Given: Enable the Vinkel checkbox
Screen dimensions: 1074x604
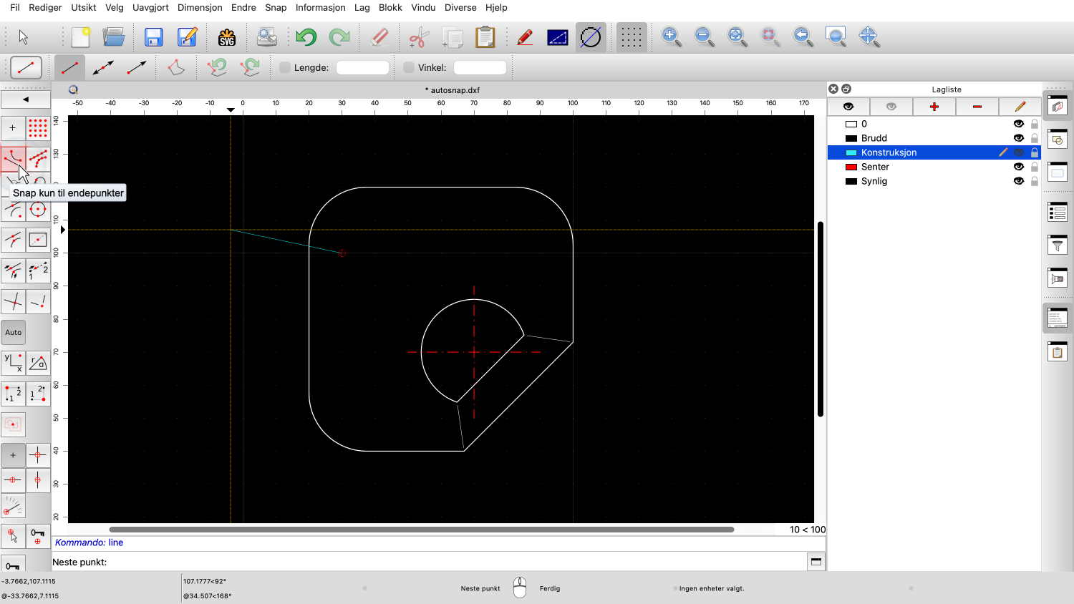Looking at the screenshot, I should point(409,67).
